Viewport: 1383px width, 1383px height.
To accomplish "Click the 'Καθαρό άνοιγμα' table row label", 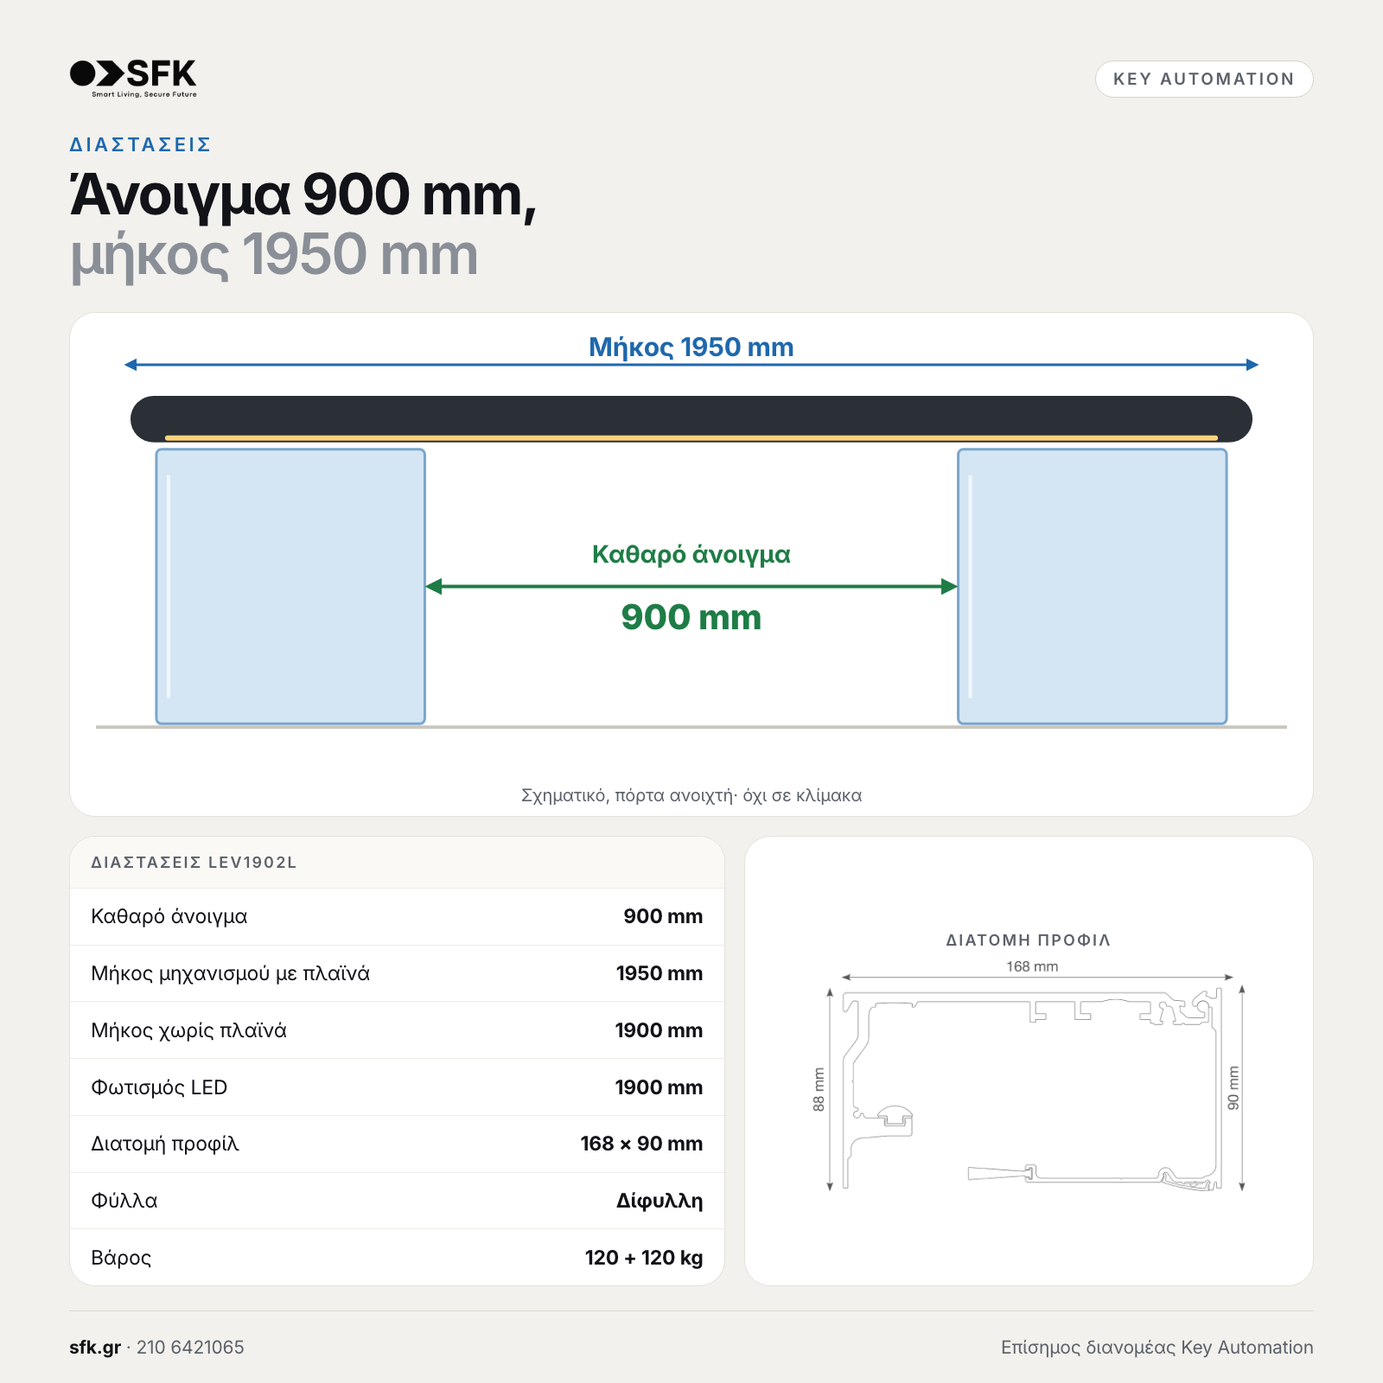I will coord(169,916).
